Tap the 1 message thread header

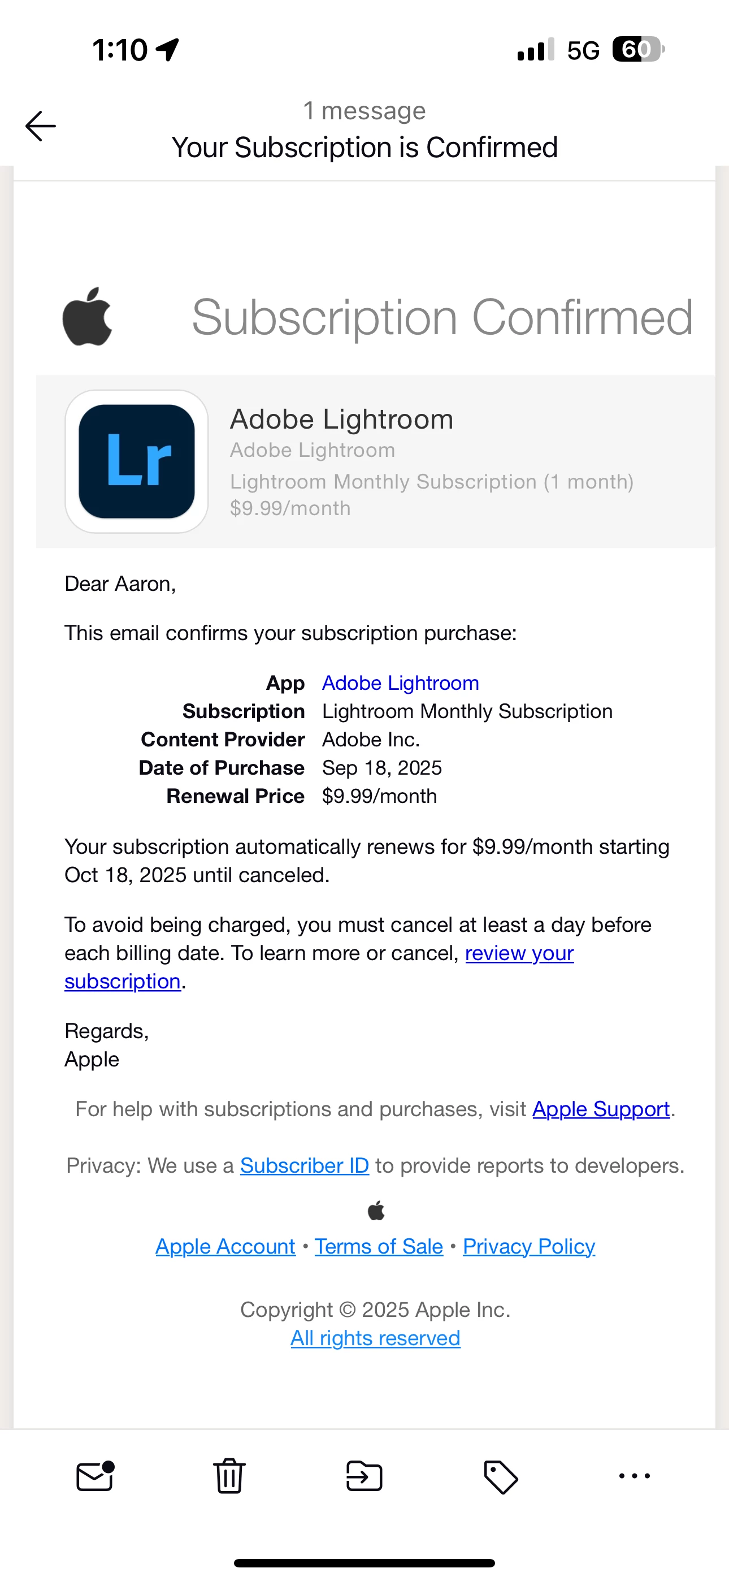point(364,111)
